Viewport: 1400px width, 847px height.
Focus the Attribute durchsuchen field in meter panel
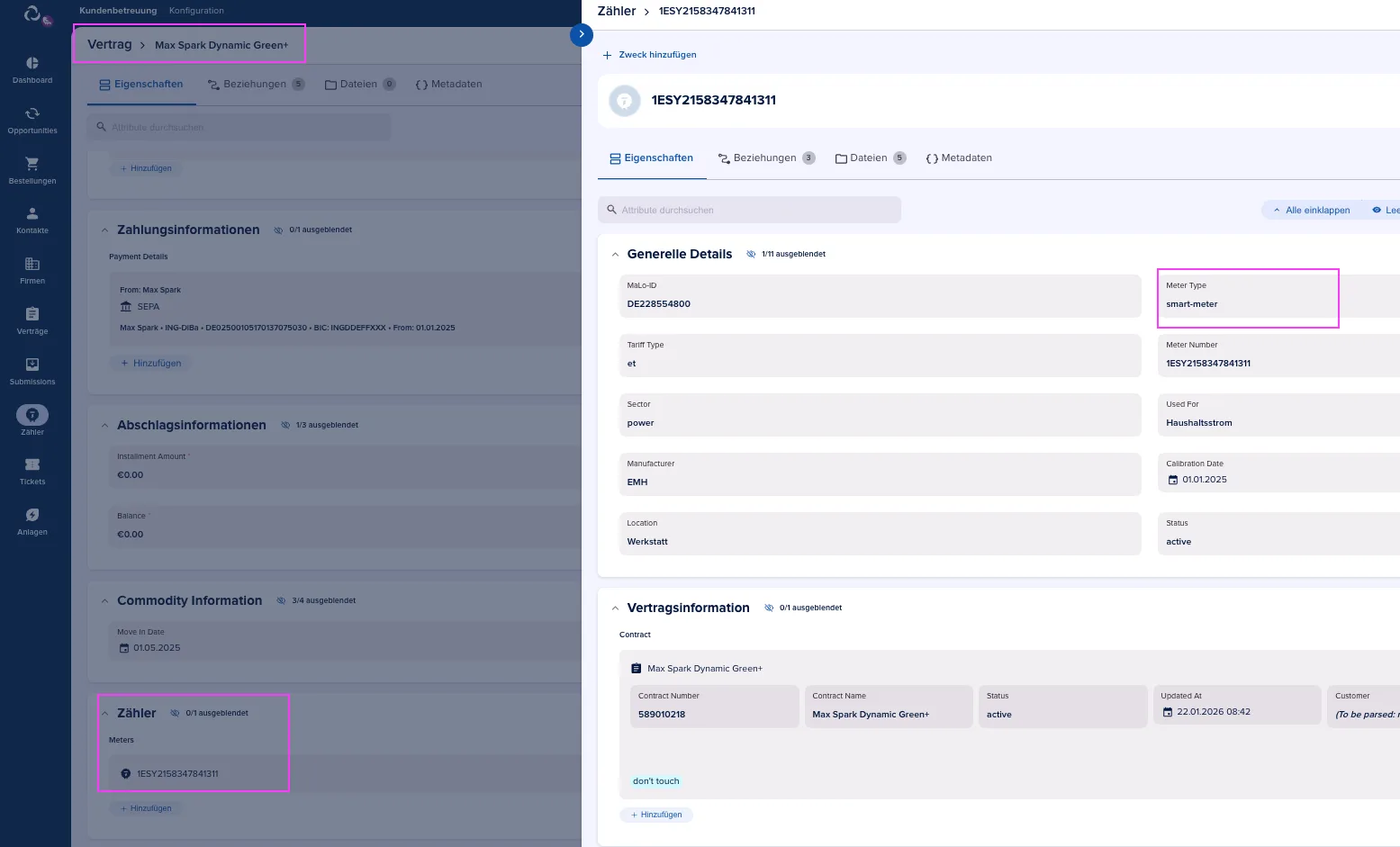point(749,210)
